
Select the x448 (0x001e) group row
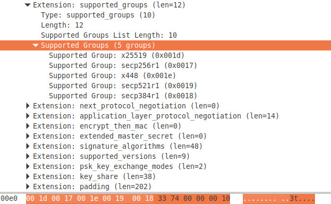click(x=166, y=75)
